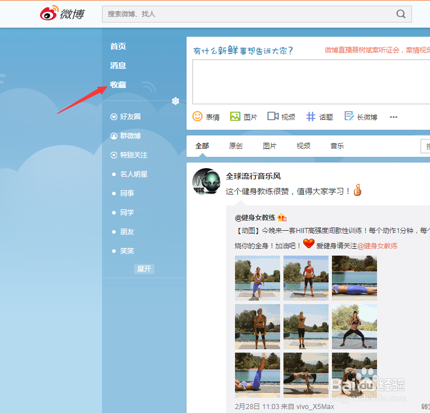The width and height of the screenshot is (430, 413).
Task: Open lying-down workout photo top right
Action: tap(354, 278)
